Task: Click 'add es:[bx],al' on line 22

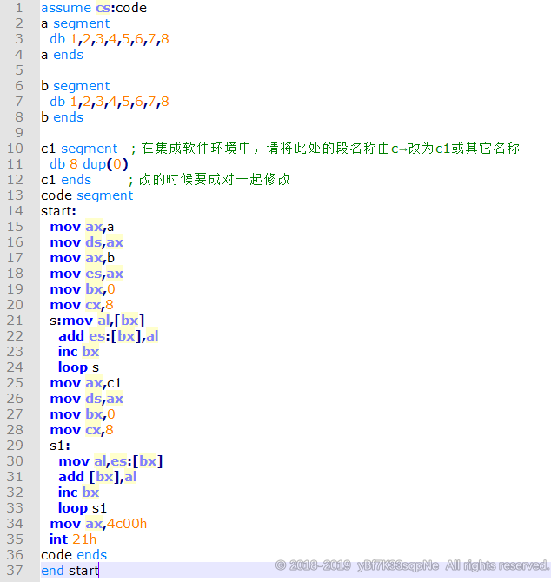Action: click(109, 336)
